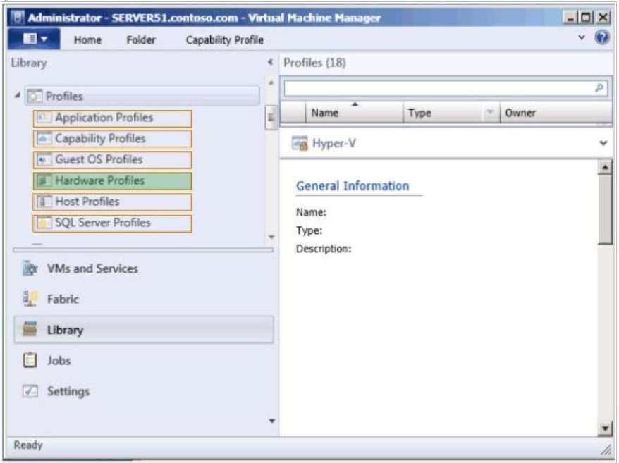
Task: Open the Capability Profile ribbon tab
Action: [225, 40]
